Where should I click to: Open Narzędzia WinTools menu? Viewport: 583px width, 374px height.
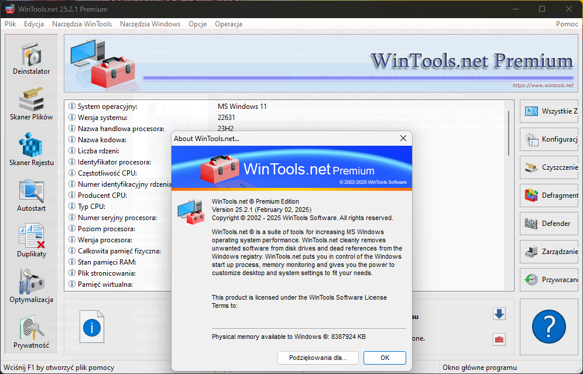82,24
